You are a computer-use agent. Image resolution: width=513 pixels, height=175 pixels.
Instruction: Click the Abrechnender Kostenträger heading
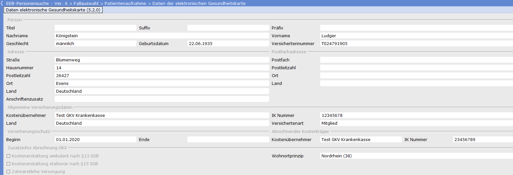300,132
